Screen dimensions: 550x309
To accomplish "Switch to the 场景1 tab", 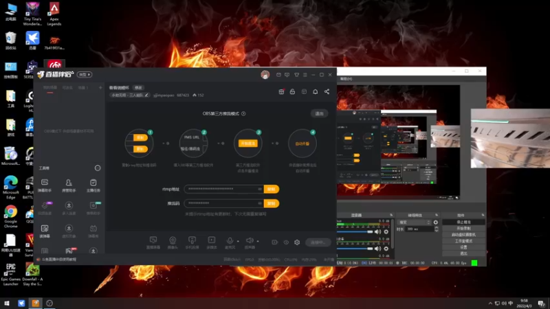I will (83, 88).
